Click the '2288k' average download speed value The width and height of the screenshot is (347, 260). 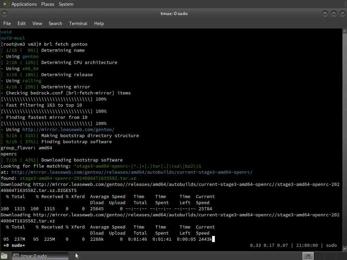pos(97,239)
